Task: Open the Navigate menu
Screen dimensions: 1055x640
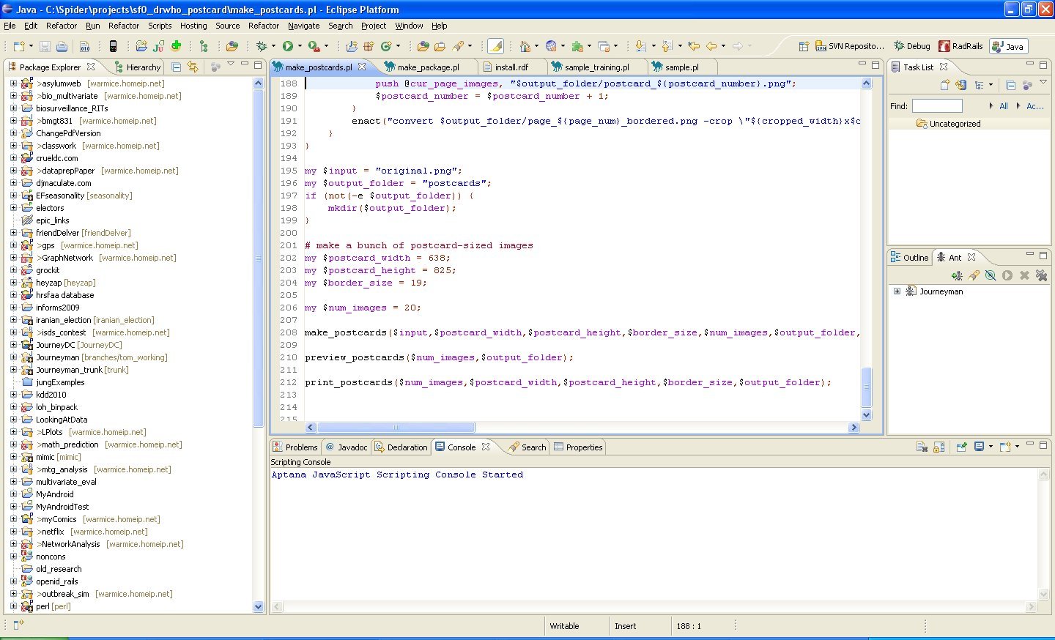Action: 303,26
